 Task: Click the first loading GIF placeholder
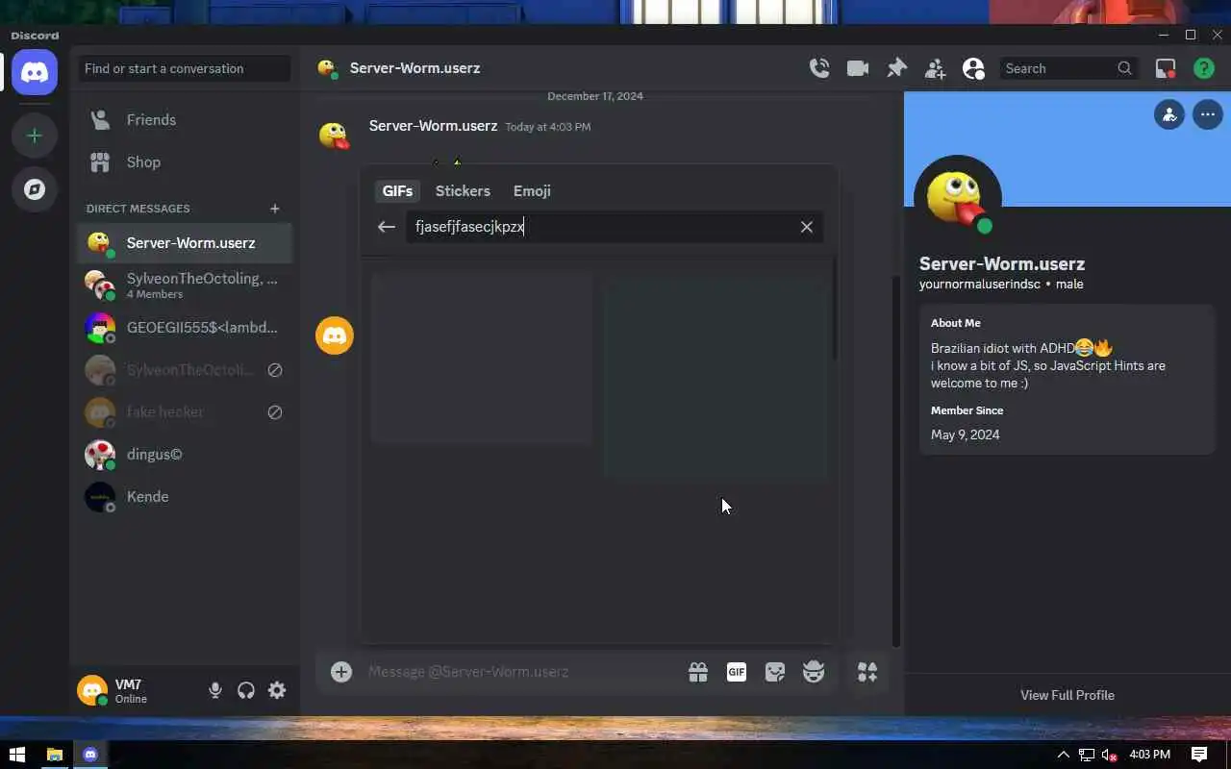click(x=481, y=358)
